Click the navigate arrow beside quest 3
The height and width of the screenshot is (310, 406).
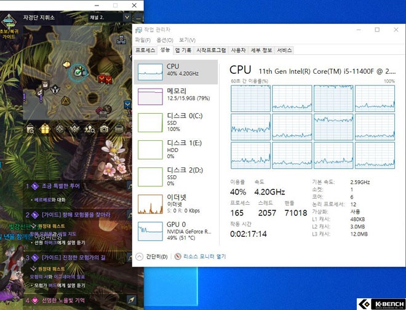(x=130, y=257)
